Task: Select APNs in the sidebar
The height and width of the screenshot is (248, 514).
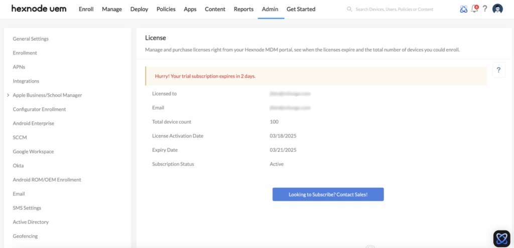Action: 19,67
